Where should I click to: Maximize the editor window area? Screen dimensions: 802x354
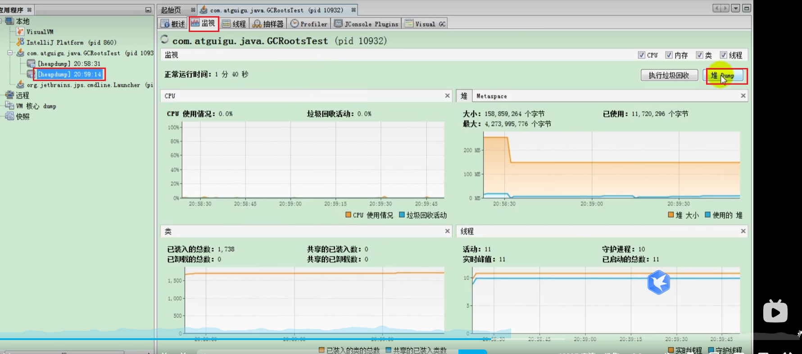click(x=746, y=8)
